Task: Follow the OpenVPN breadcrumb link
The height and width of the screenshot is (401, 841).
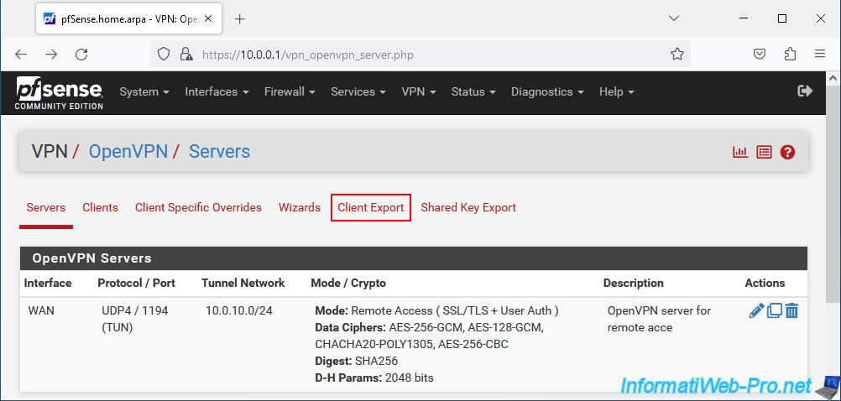Action: click(x=128, y=152)
